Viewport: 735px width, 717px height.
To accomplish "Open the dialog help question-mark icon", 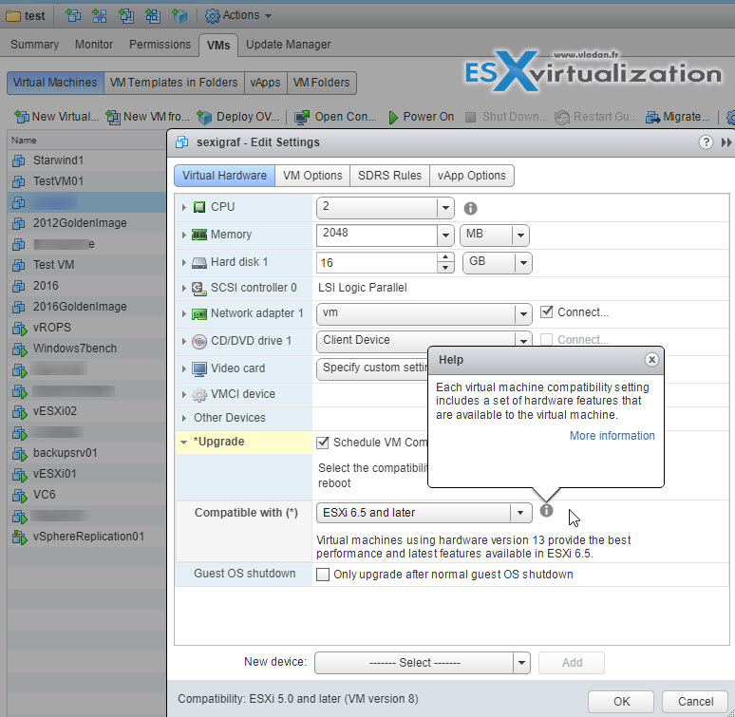I will pos(706,142).
